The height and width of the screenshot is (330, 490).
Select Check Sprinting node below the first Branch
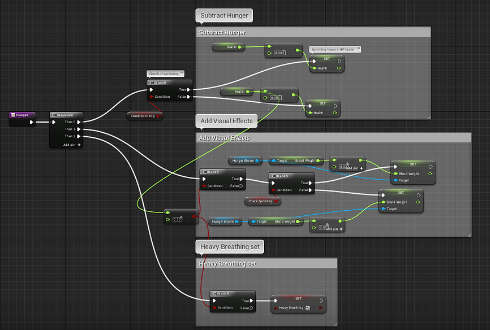[145, 116]
